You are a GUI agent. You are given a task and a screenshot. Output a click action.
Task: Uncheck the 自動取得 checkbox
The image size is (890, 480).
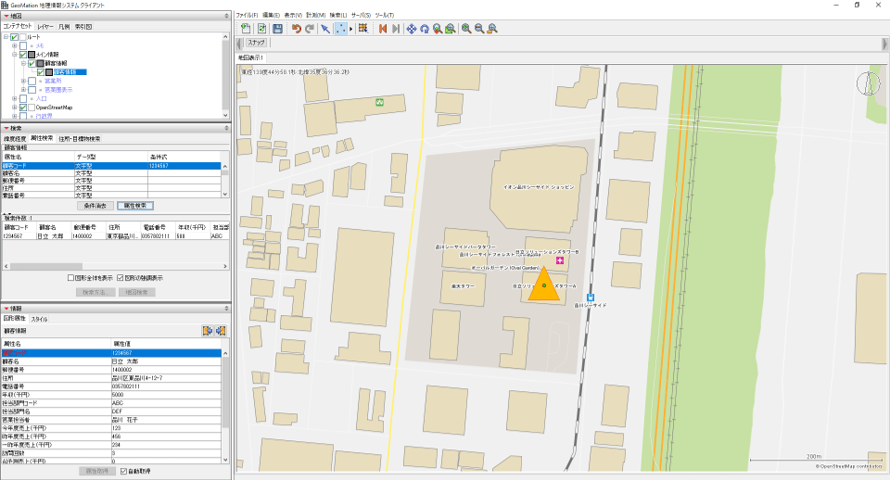tap(124, 471)
